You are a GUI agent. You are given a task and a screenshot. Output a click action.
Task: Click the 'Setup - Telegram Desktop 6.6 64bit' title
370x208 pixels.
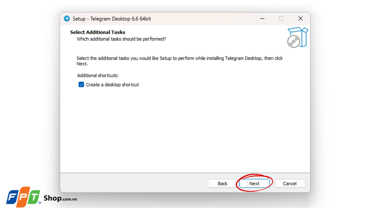click(x=111, y=18)
